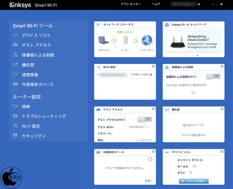Click the local device count 15

point(194,166)
